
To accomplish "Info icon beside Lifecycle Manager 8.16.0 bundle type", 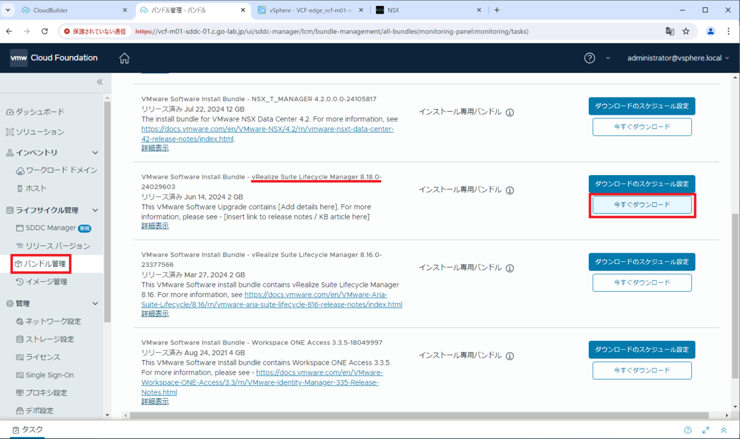I will point(510,268).
